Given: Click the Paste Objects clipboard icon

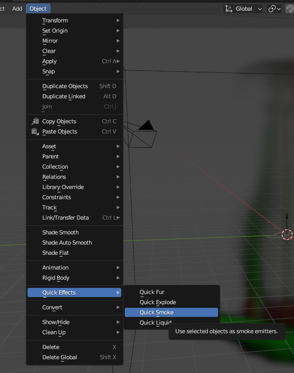Looking at the screenshot, I should (35, 131).
